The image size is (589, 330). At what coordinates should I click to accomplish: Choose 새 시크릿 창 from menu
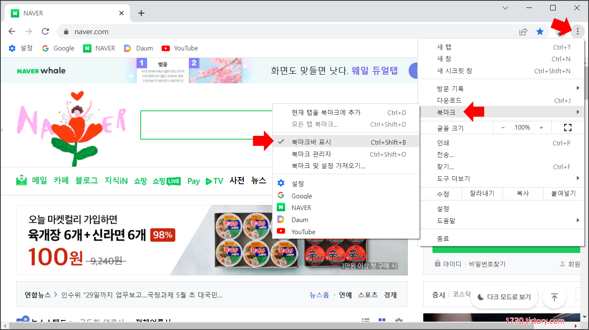tap(501, 71)
